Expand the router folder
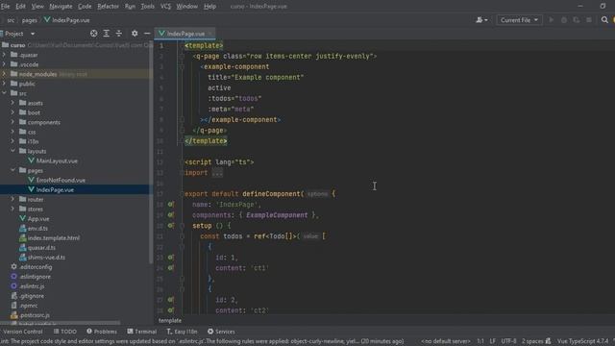 12,199
